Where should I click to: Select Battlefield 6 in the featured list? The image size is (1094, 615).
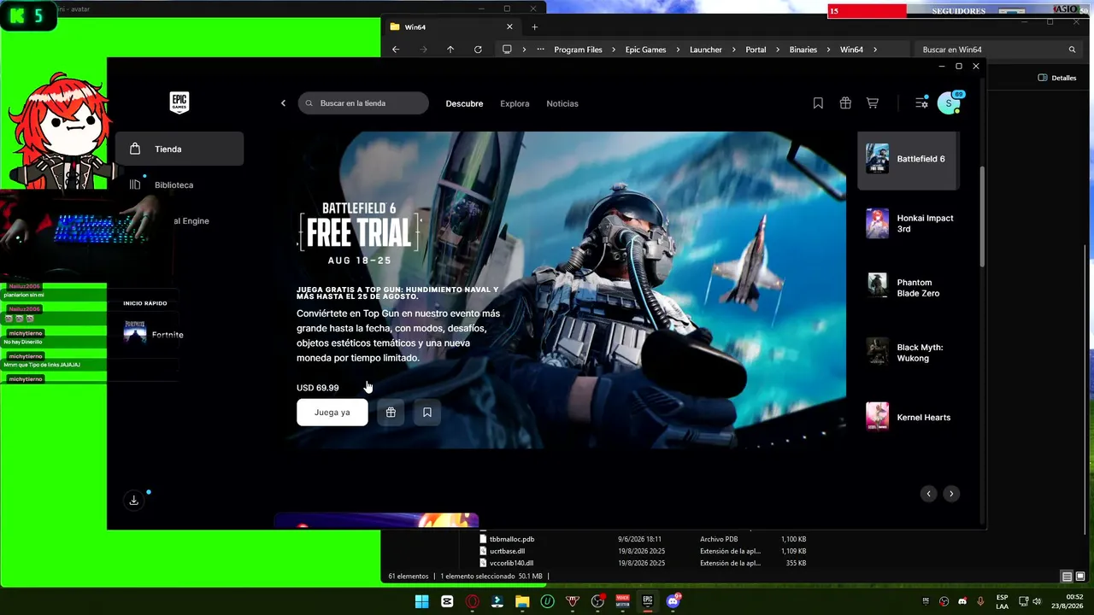(x=909, y=159)
